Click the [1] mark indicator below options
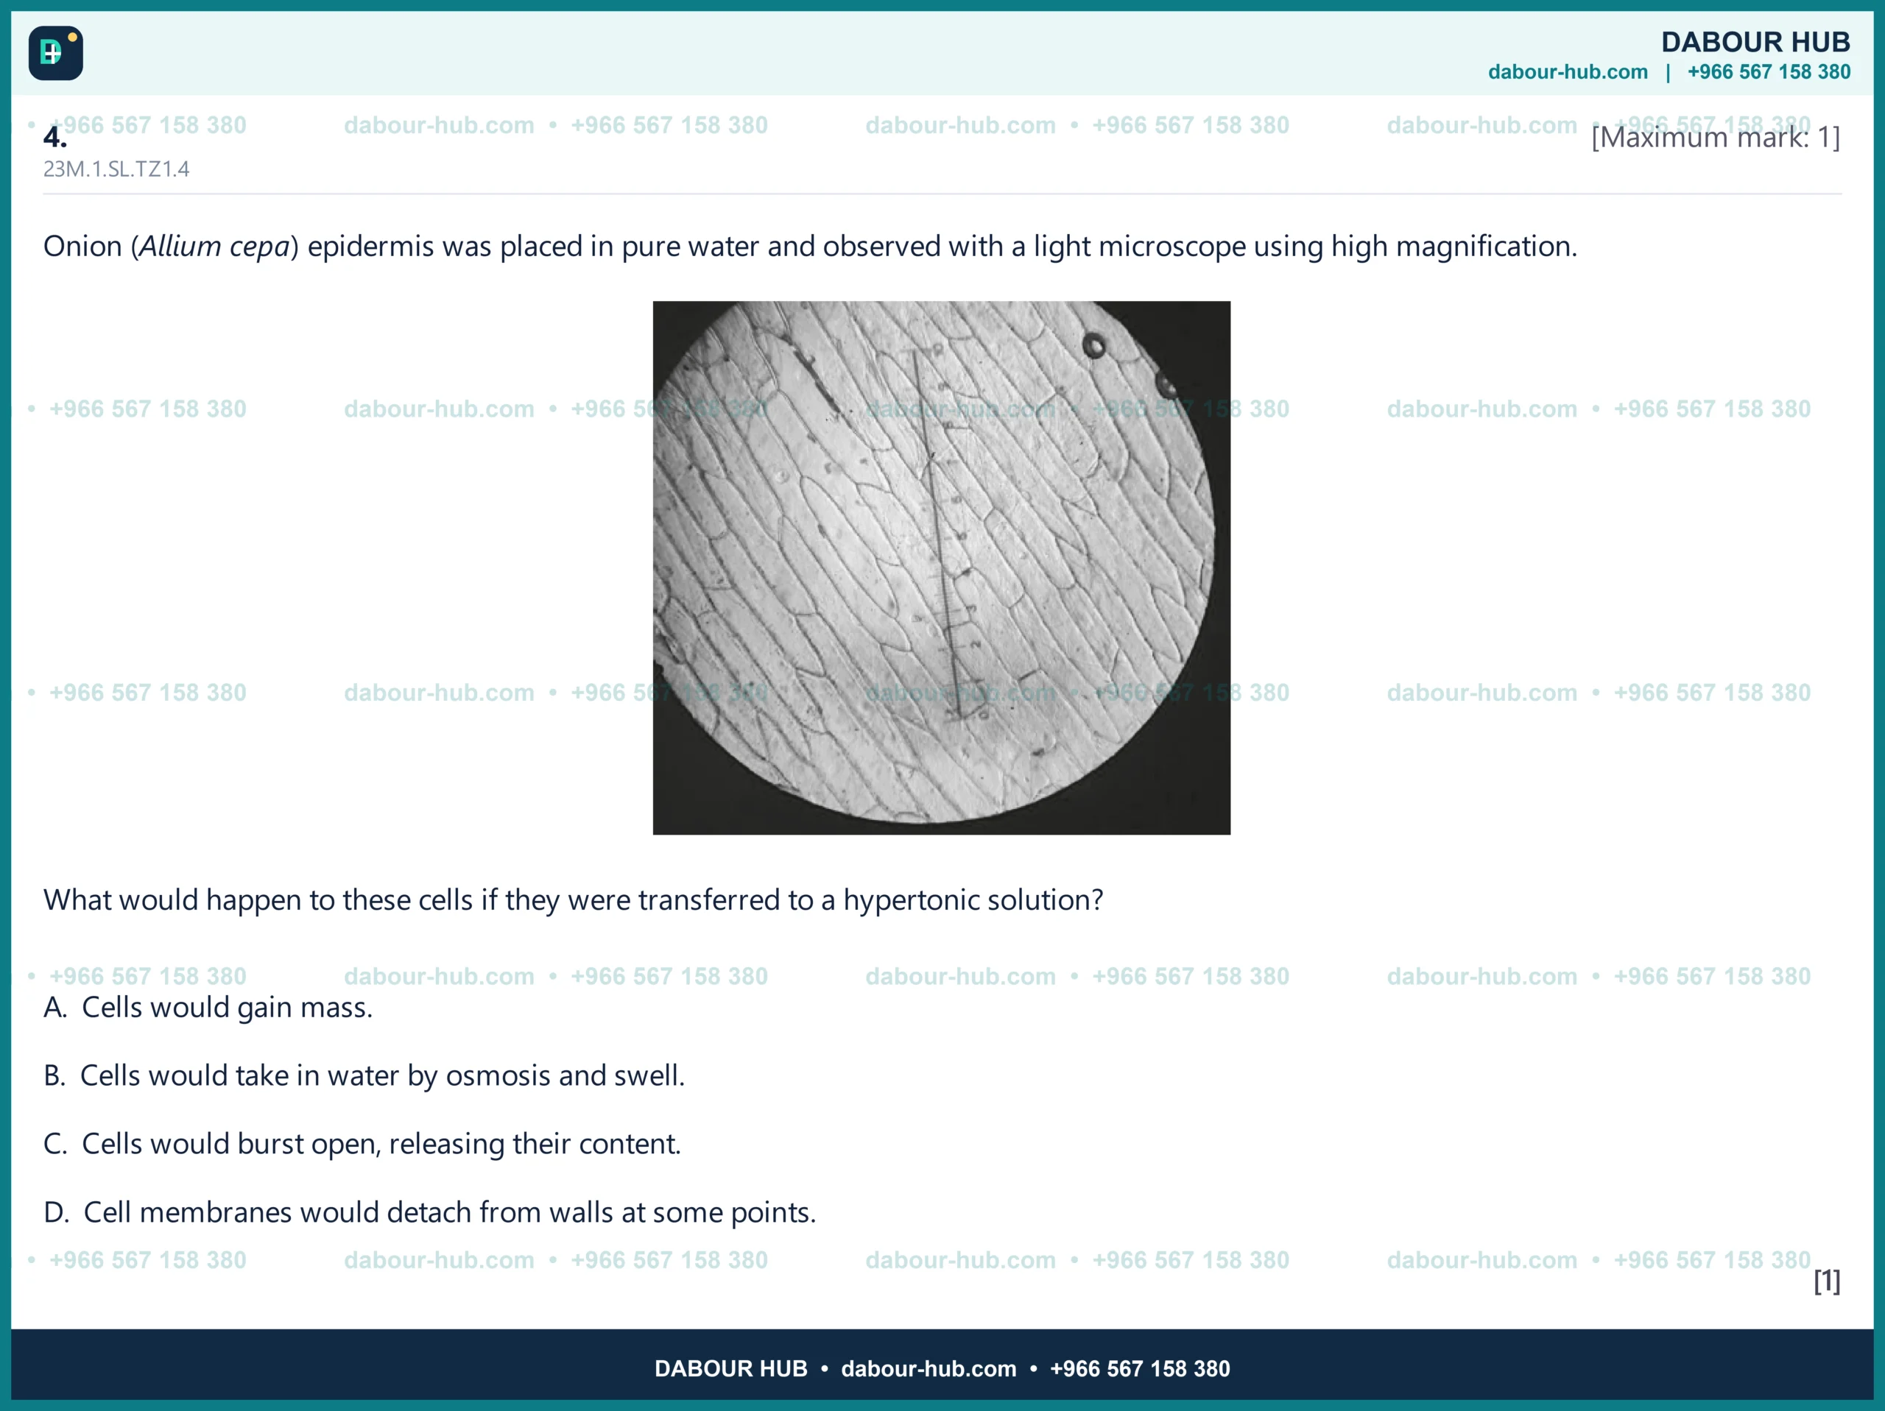Image resolution: width=1885 pixels, height=1411 pixels. (1826, 1281)
